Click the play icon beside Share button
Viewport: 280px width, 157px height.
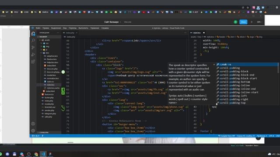pyautogui.click(x=252, y=22)
